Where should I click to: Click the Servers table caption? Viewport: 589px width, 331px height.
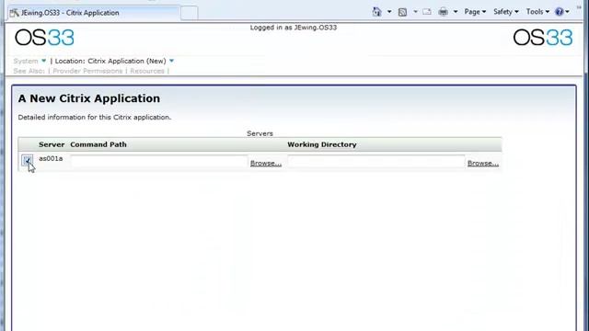(x=260, y=133)
